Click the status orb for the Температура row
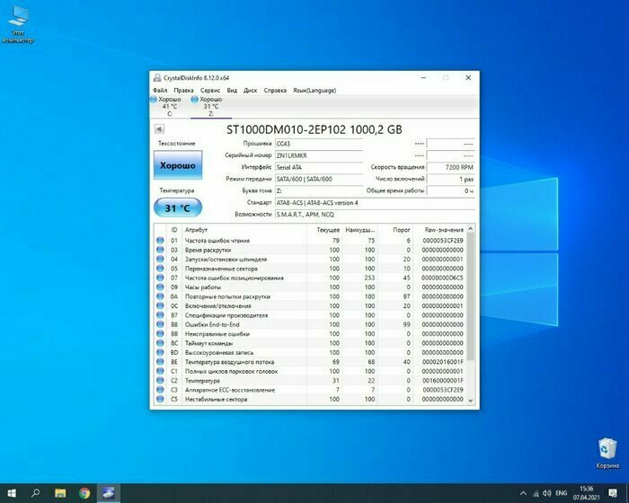 pos(161,380)
